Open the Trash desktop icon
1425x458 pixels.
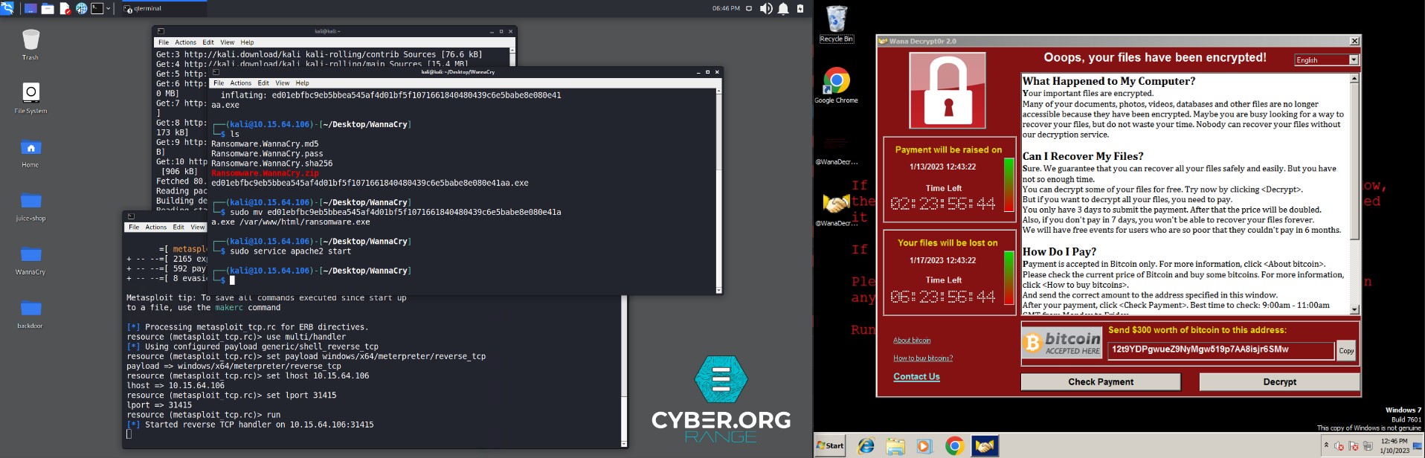pyautogui.click(x=30, y=45)
